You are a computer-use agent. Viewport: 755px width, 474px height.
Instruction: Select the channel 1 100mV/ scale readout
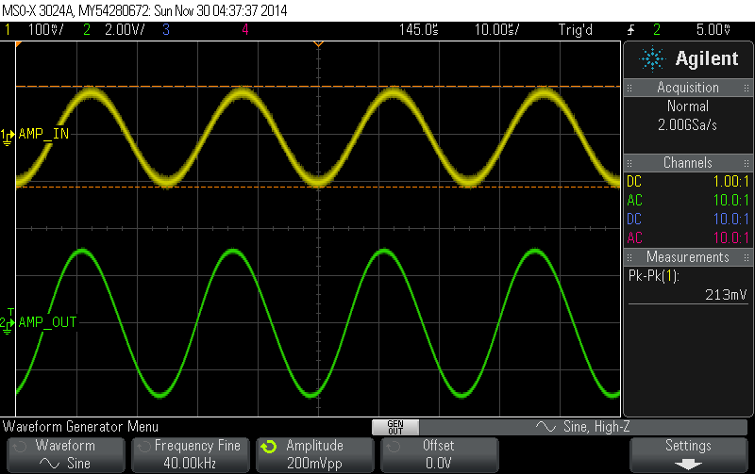click(x=45, y=30)
